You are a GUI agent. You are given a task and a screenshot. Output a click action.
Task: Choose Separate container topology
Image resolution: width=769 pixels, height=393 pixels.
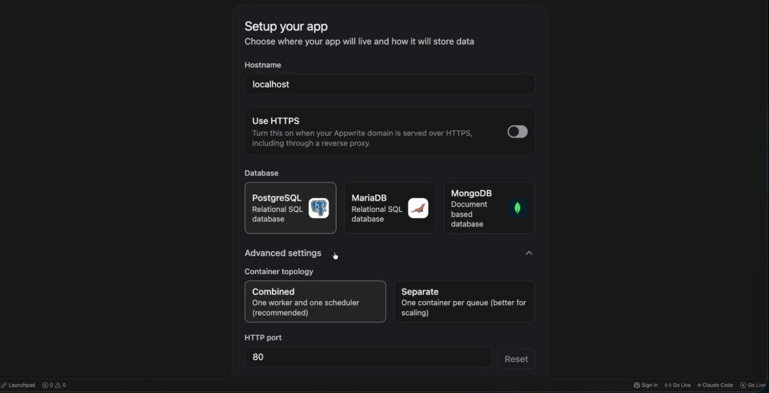[464, 302]
